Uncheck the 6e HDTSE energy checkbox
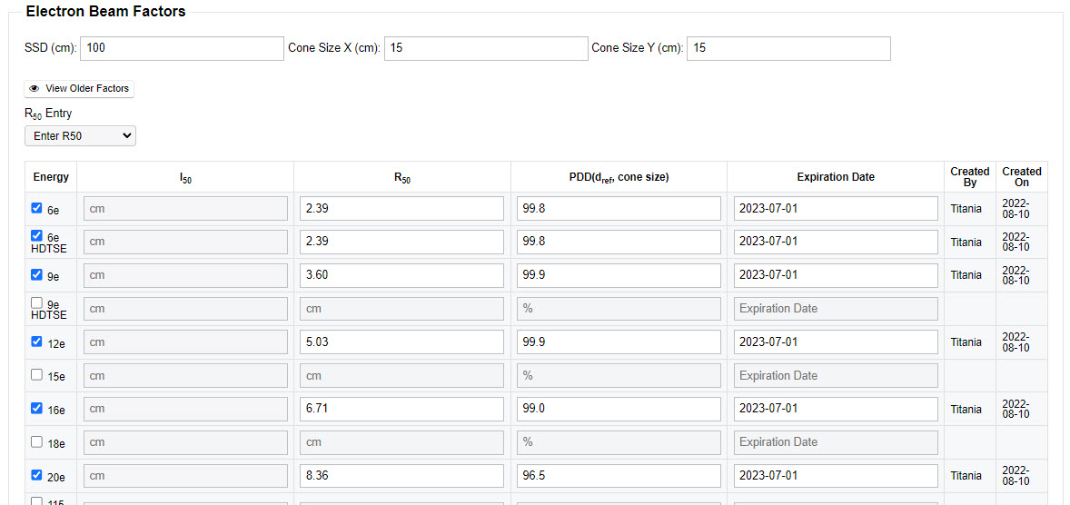1070x505 pixels. tap(37, 235)
